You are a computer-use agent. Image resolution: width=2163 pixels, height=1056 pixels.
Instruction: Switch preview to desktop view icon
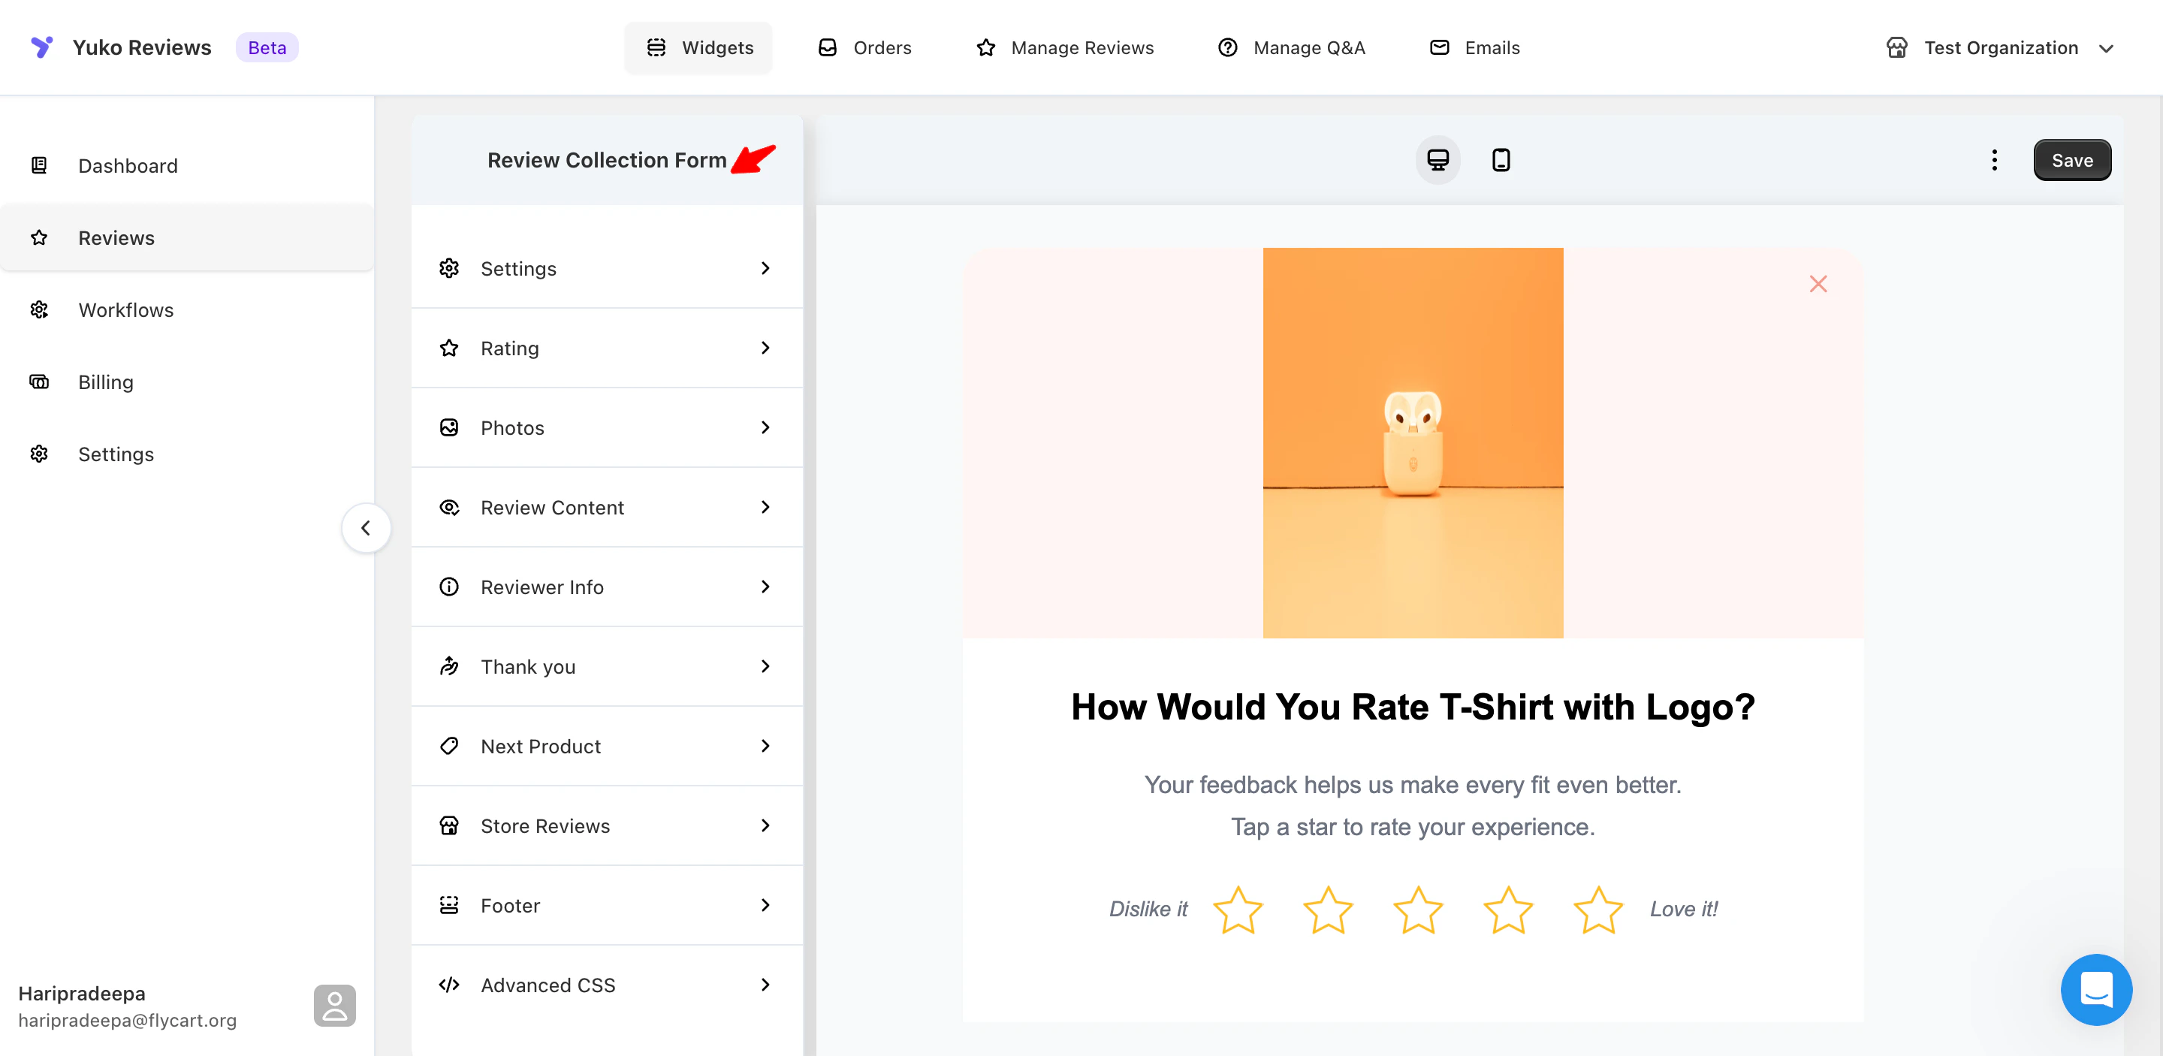coord(1437,159)
